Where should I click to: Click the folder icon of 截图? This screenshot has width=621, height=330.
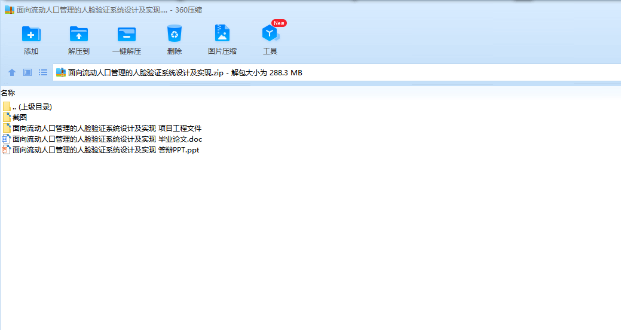pyautogui.click(x=7, y=117)
